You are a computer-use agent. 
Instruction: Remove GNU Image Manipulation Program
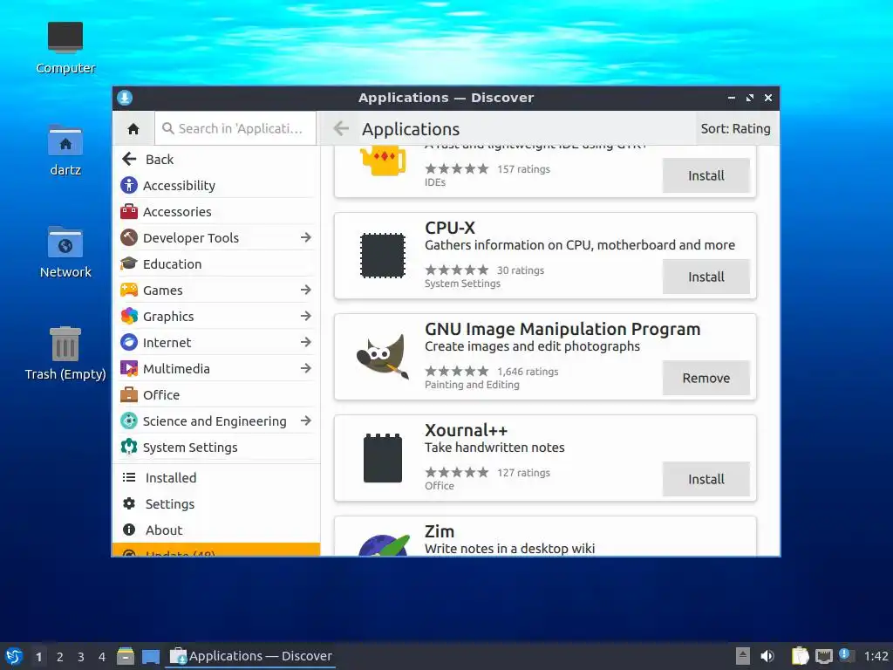[x=706, y=378]
